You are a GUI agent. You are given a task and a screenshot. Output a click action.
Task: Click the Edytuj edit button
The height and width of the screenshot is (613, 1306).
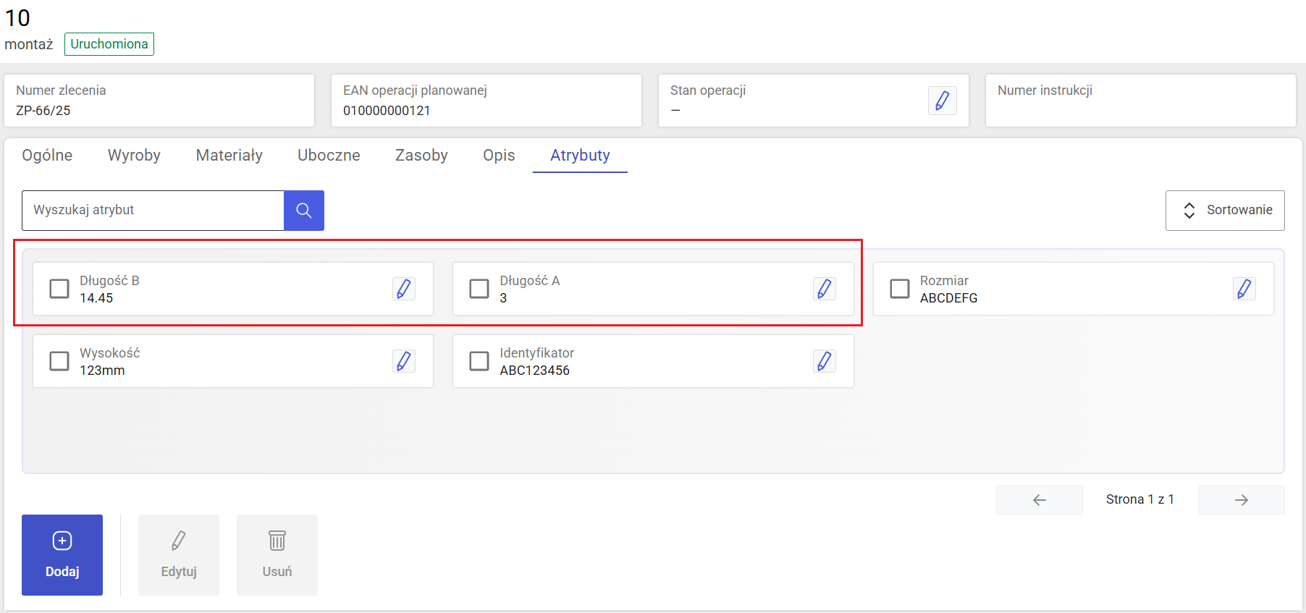[x=179, y=555]
